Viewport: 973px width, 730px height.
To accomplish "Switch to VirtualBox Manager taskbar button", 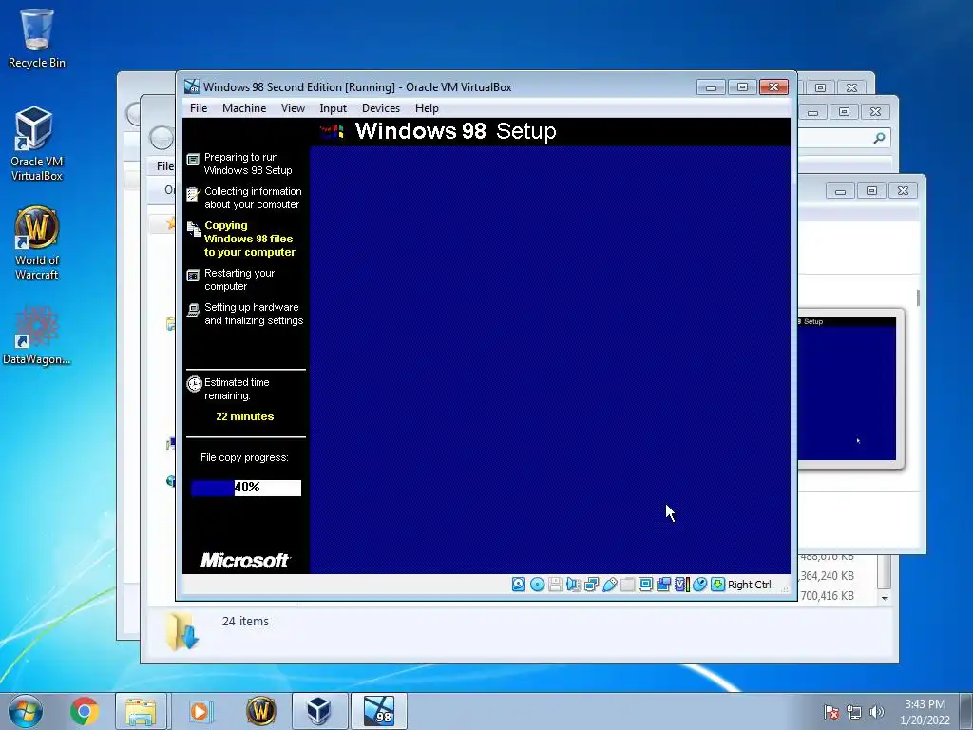I will [319, 711].
